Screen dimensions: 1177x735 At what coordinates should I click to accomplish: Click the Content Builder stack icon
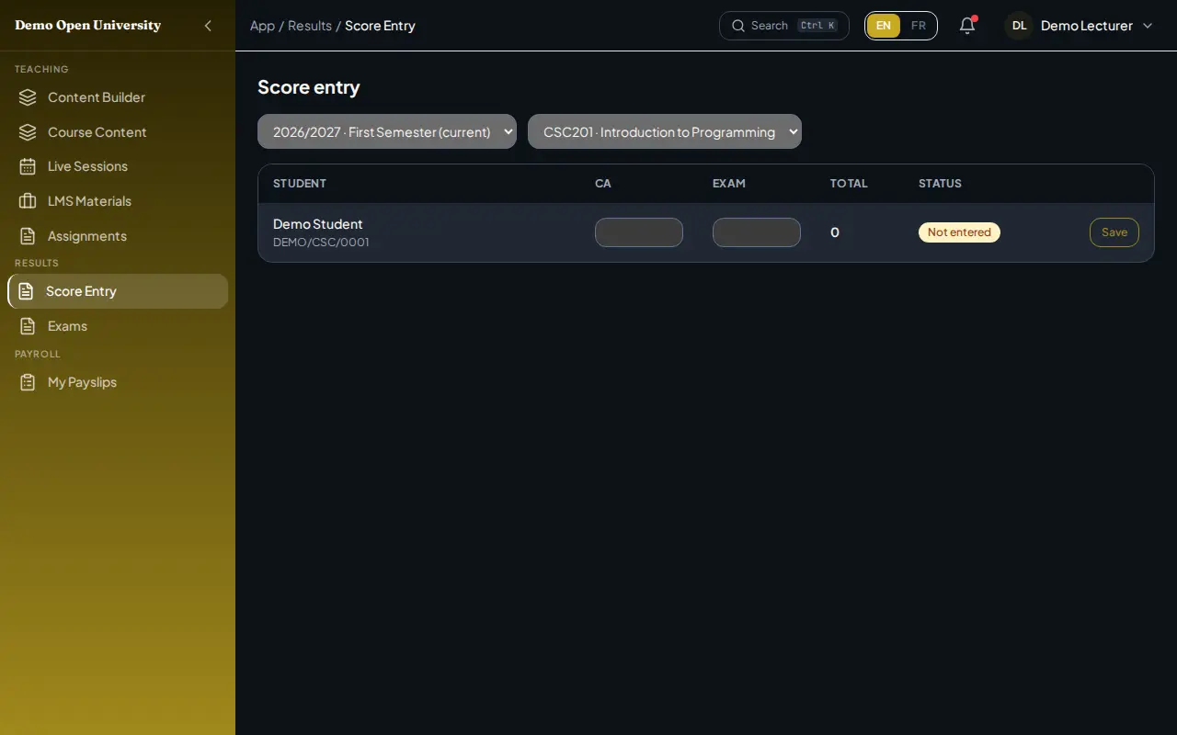tap(28, 97)
